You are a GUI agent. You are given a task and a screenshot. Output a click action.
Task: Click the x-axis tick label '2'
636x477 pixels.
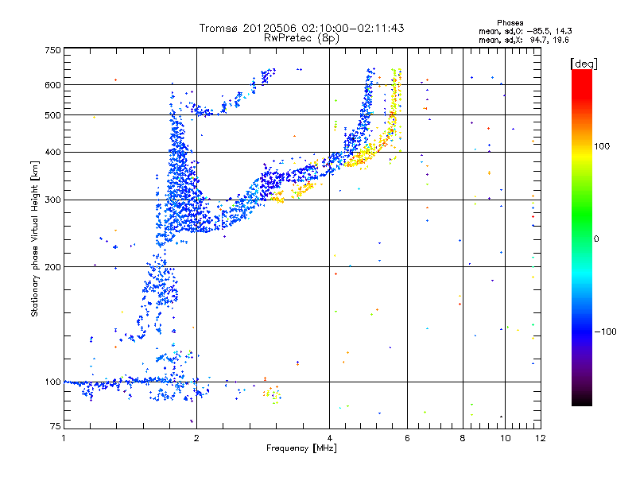(x=196, y=438)
